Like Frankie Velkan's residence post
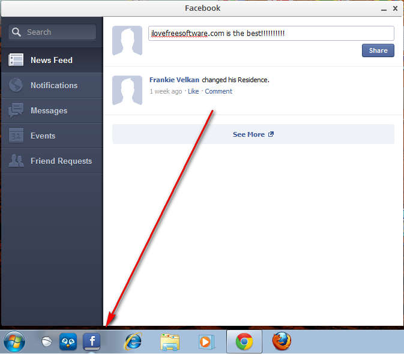The image size is (404, 354). pyautogui.click(x=193, y=91)
